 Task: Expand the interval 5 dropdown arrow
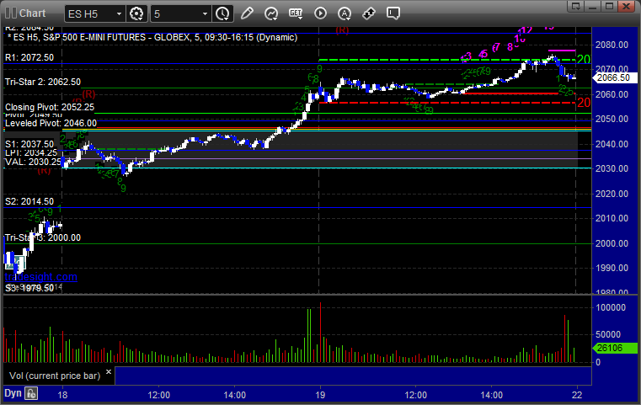206,14
